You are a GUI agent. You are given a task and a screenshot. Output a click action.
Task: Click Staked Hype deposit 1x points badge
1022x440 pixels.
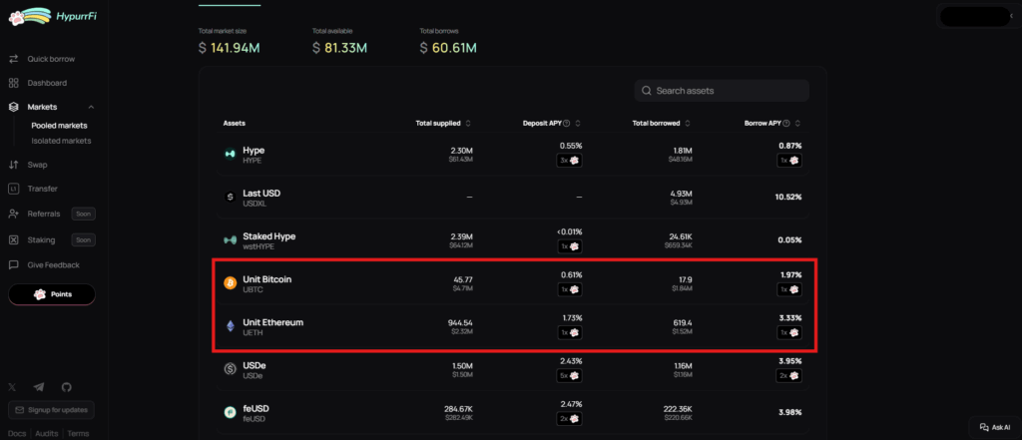tap(570, 246)
